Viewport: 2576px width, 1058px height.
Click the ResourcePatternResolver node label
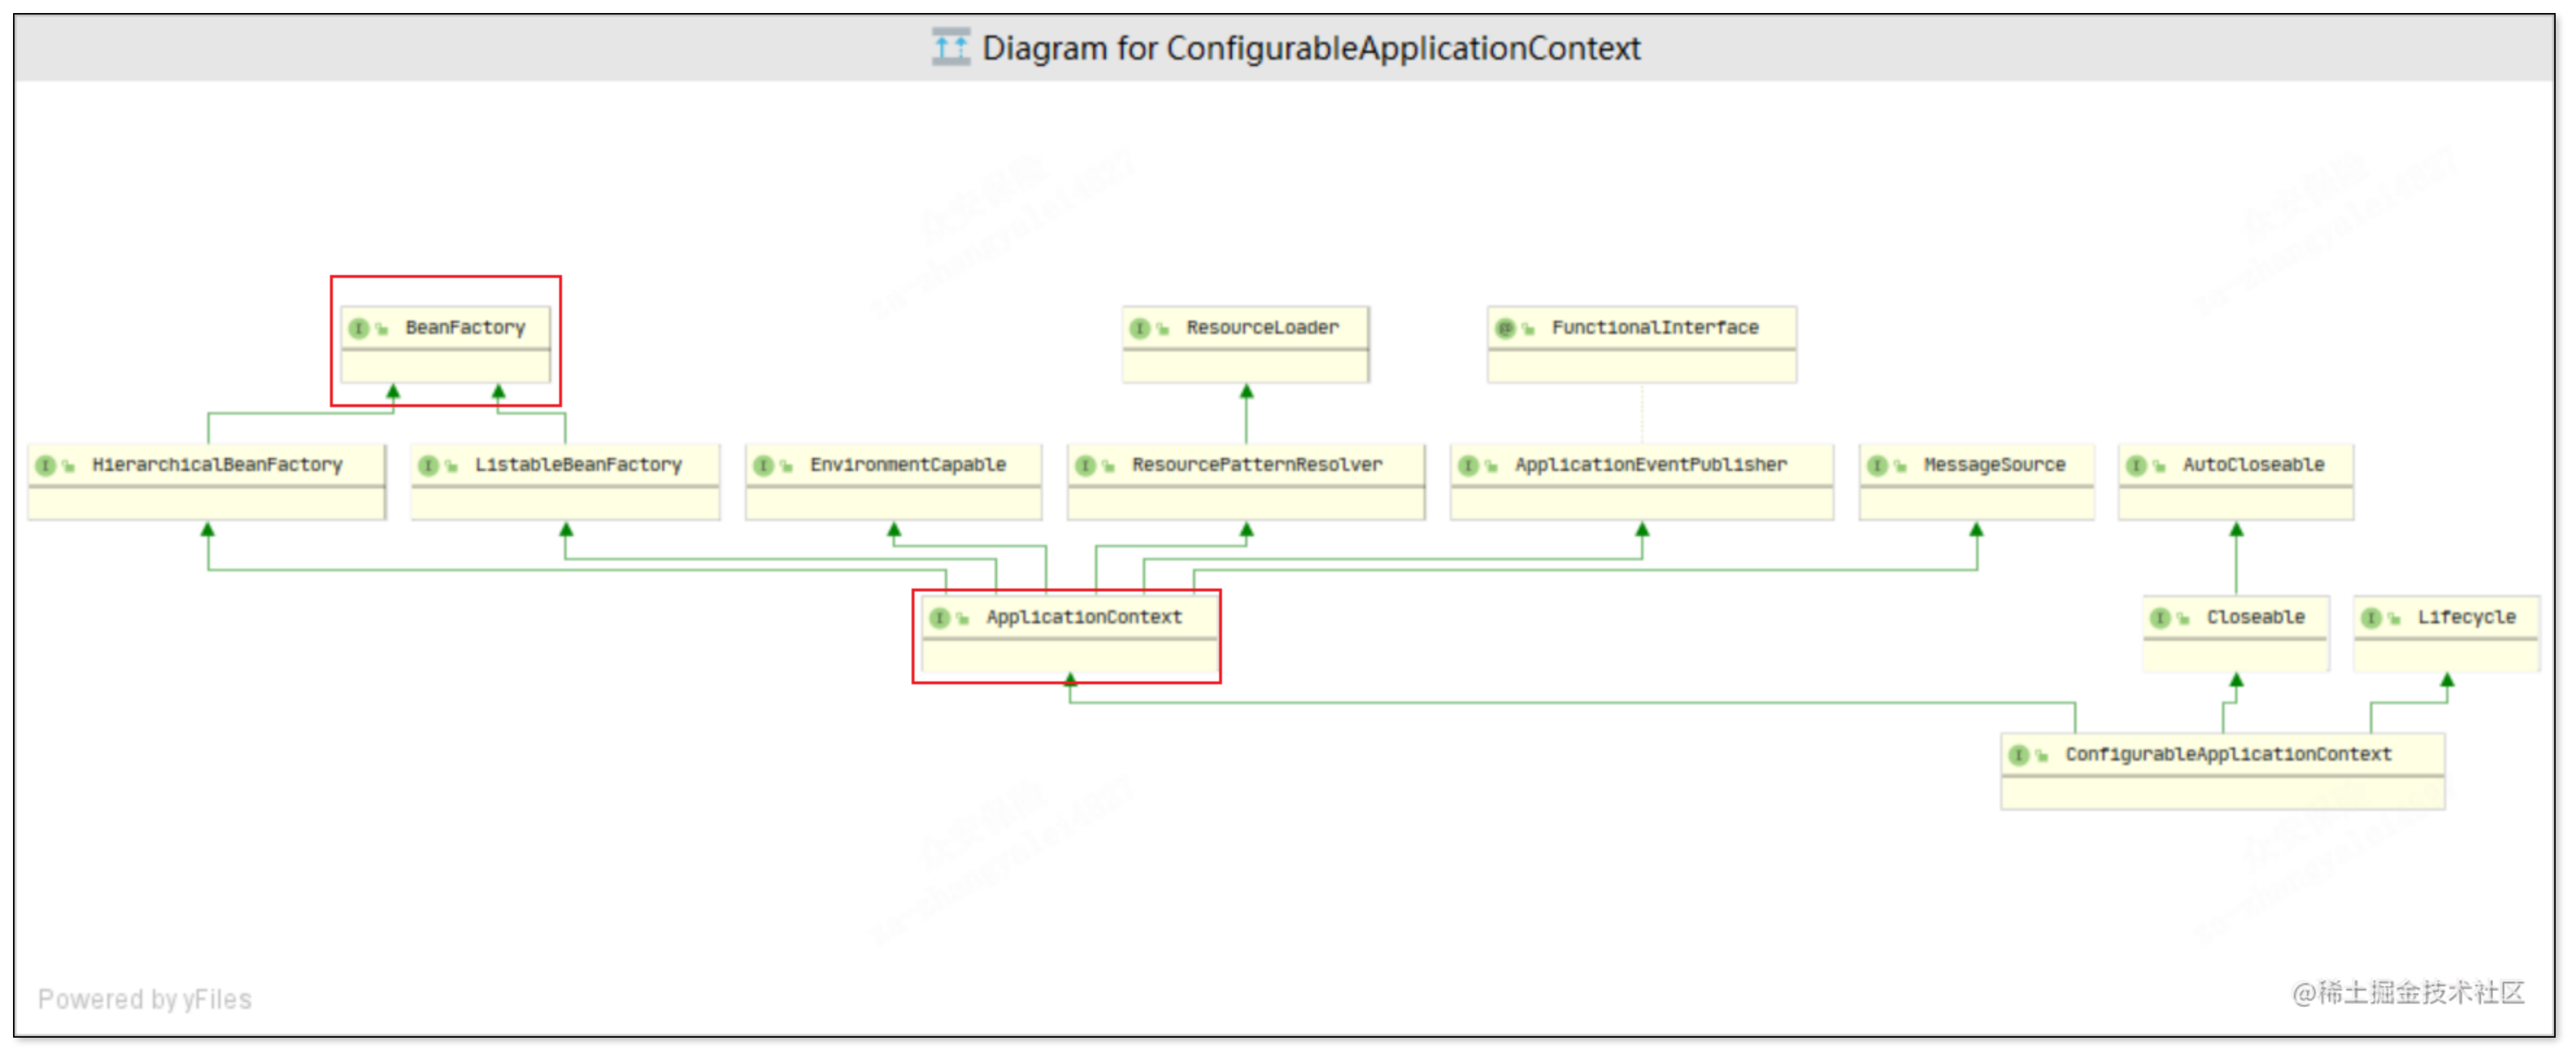tap(1257, 465)
